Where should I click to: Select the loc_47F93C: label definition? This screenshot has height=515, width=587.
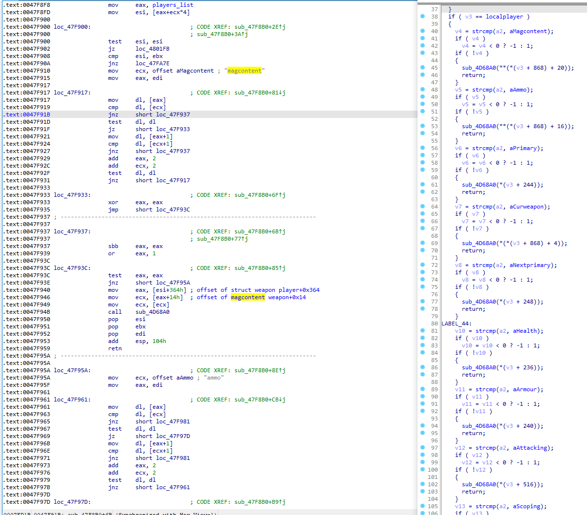72,268
